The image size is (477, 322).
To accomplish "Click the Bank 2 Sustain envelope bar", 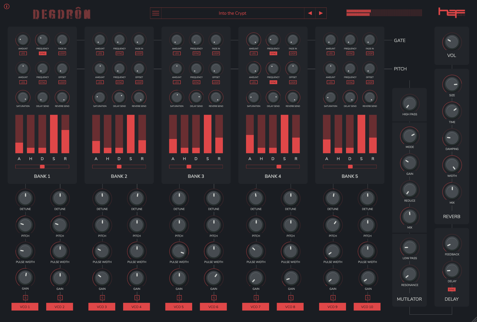I will click(131, 134).
